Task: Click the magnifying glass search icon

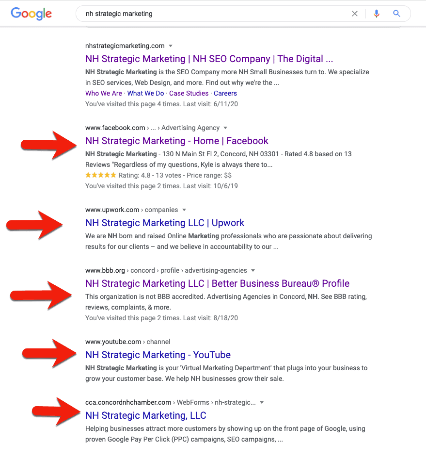Action: coord(396,14)
